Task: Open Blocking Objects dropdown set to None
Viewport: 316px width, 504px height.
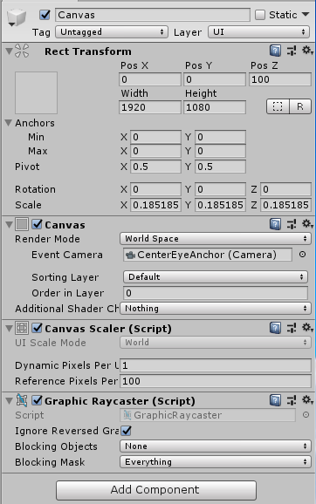Action: (216, 446)
